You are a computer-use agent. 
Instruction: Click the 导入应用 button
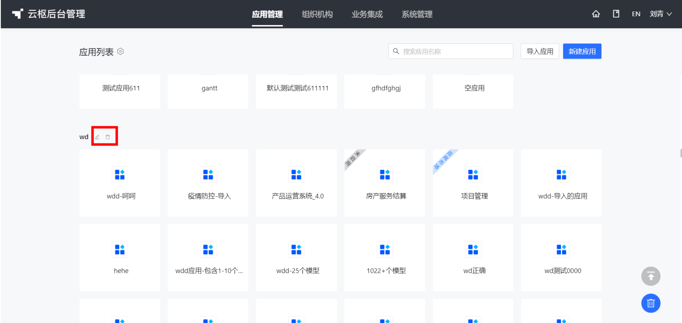click(540, 51)
